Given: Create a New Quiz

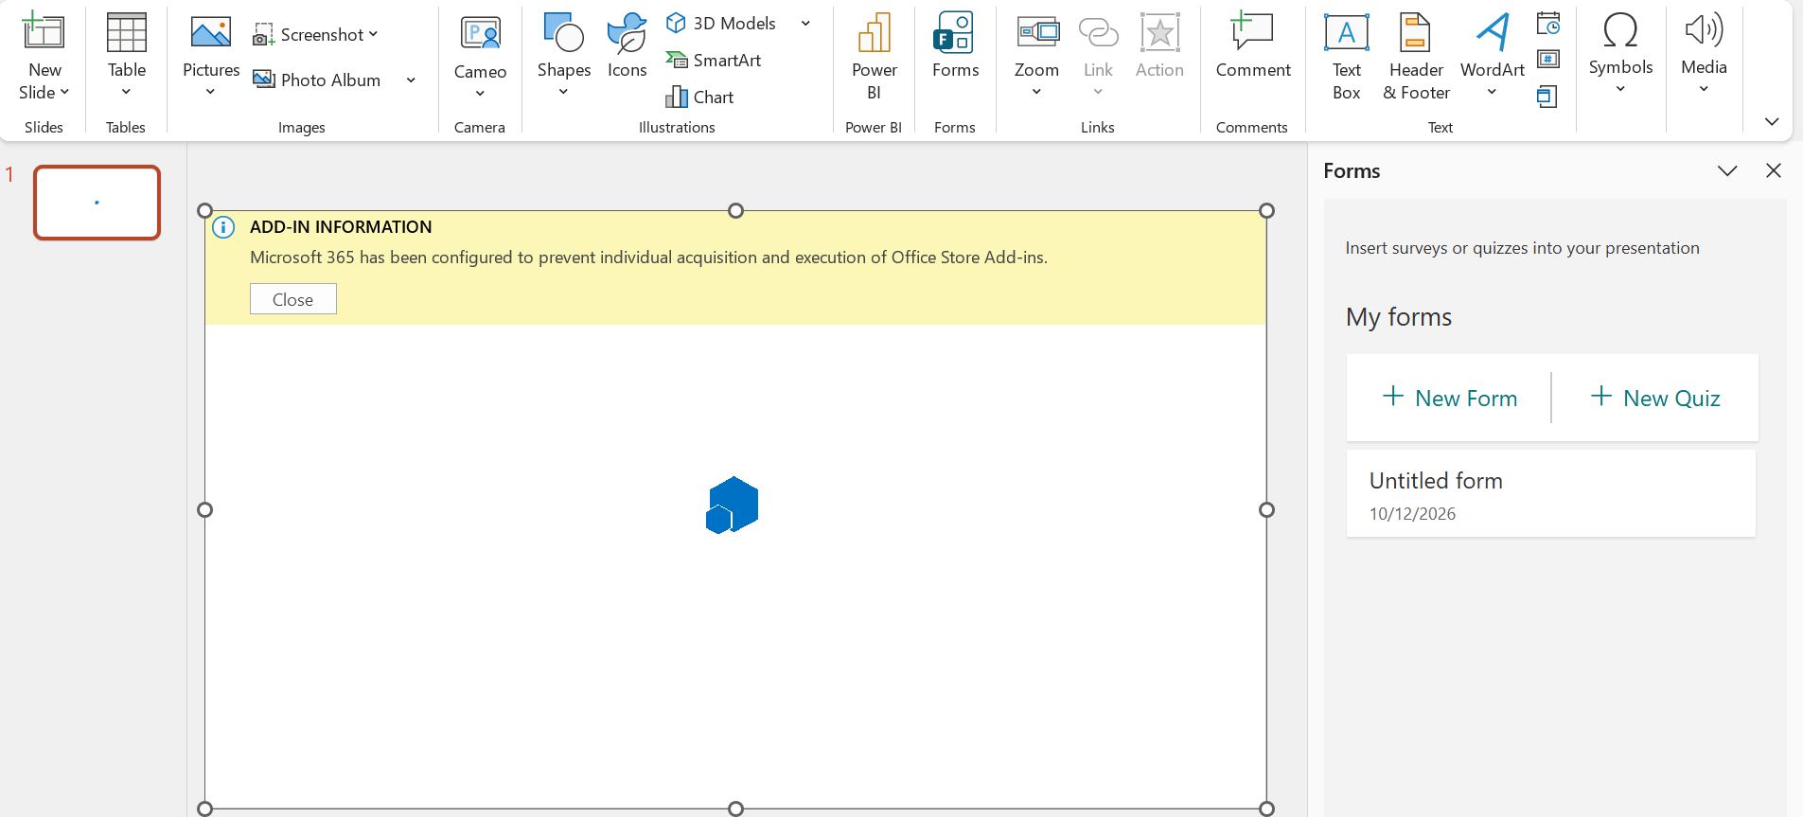Looking at the screenshot, I should (1655, 398).
